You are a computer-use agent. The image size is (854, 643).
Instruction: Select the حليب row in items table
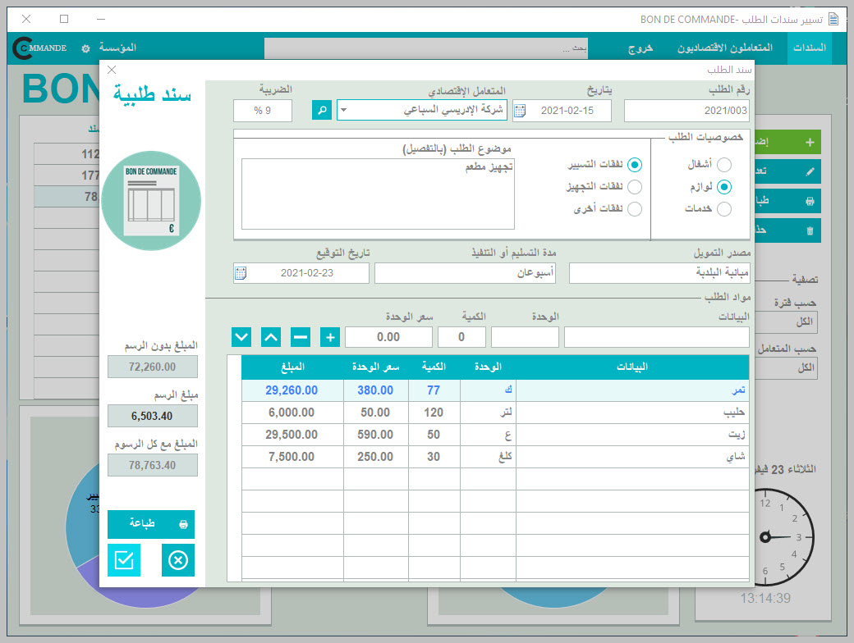point(632,413)
